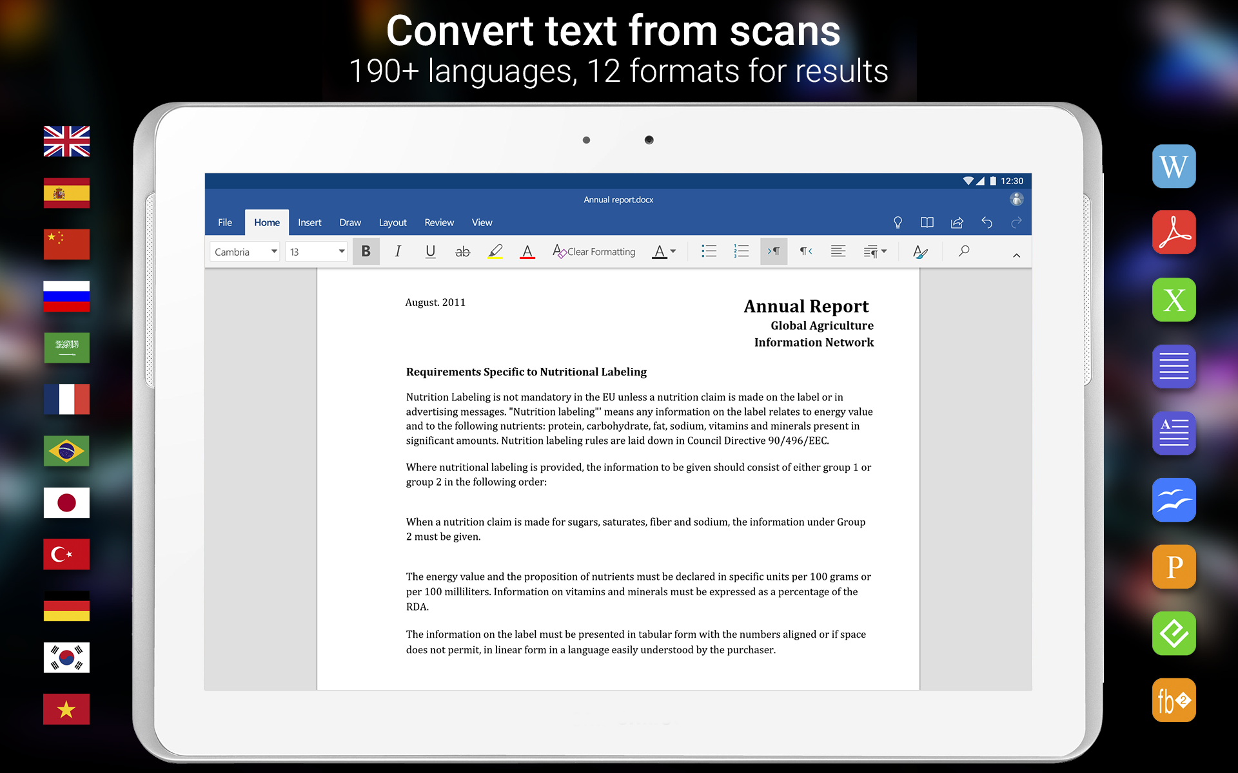
Task: Click the green EPUB format icon
Action: [1174, 633]
